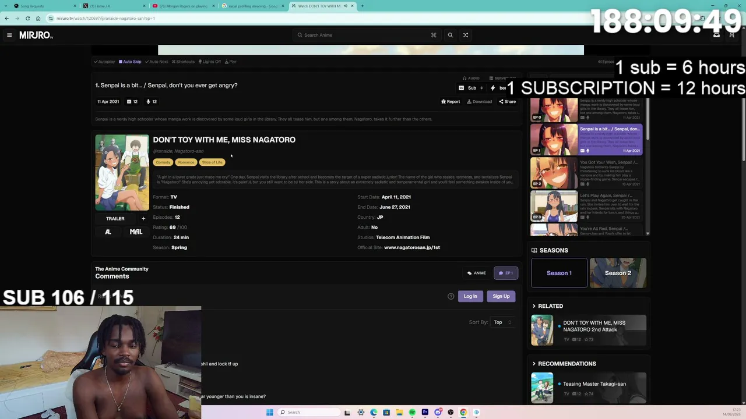This screenshot has height=419, width=746.
Task: Open the Miruro hamburger menu
Action: click(x=9, y=35)
